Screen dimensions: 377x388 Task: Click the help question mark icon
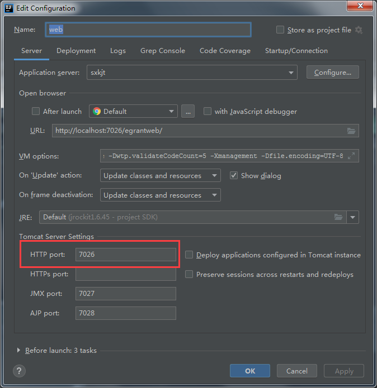pos(19,371)
